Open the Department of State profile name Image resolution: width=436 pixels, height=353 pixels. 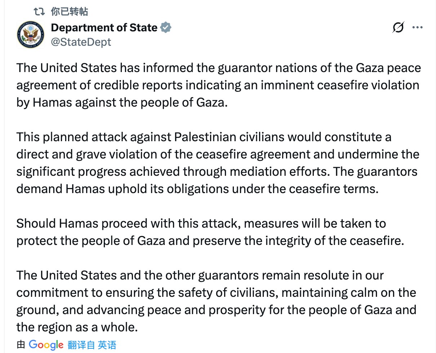coord(104,28)
